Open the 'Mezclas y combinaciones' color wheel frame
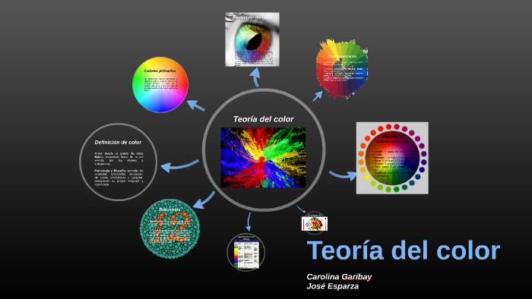The height and width of the screenshot is (299, 532). point(392,158)
